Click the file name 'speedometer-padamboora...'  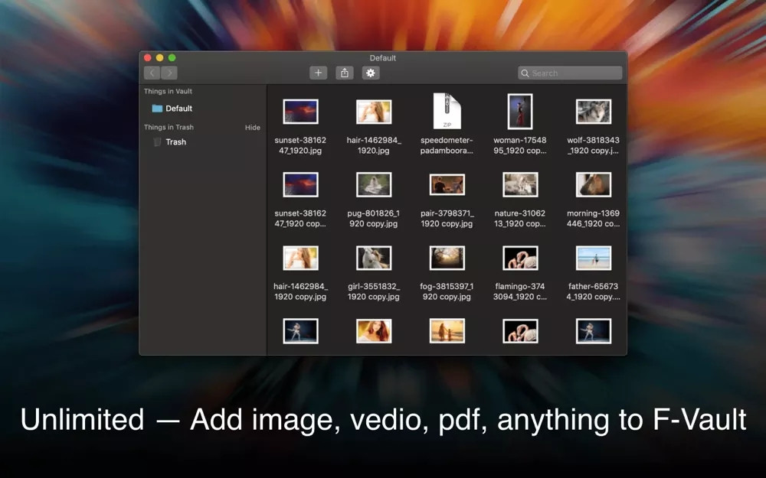click(x=447, y=145)
